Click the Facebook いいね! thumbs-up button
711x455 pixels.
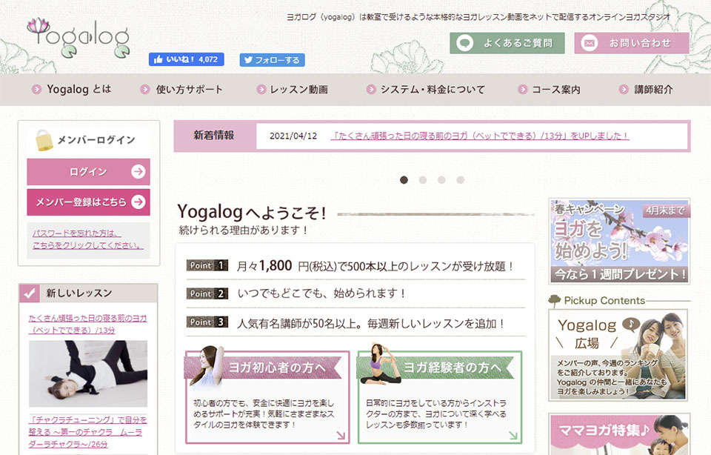click(x=187, y=59)
